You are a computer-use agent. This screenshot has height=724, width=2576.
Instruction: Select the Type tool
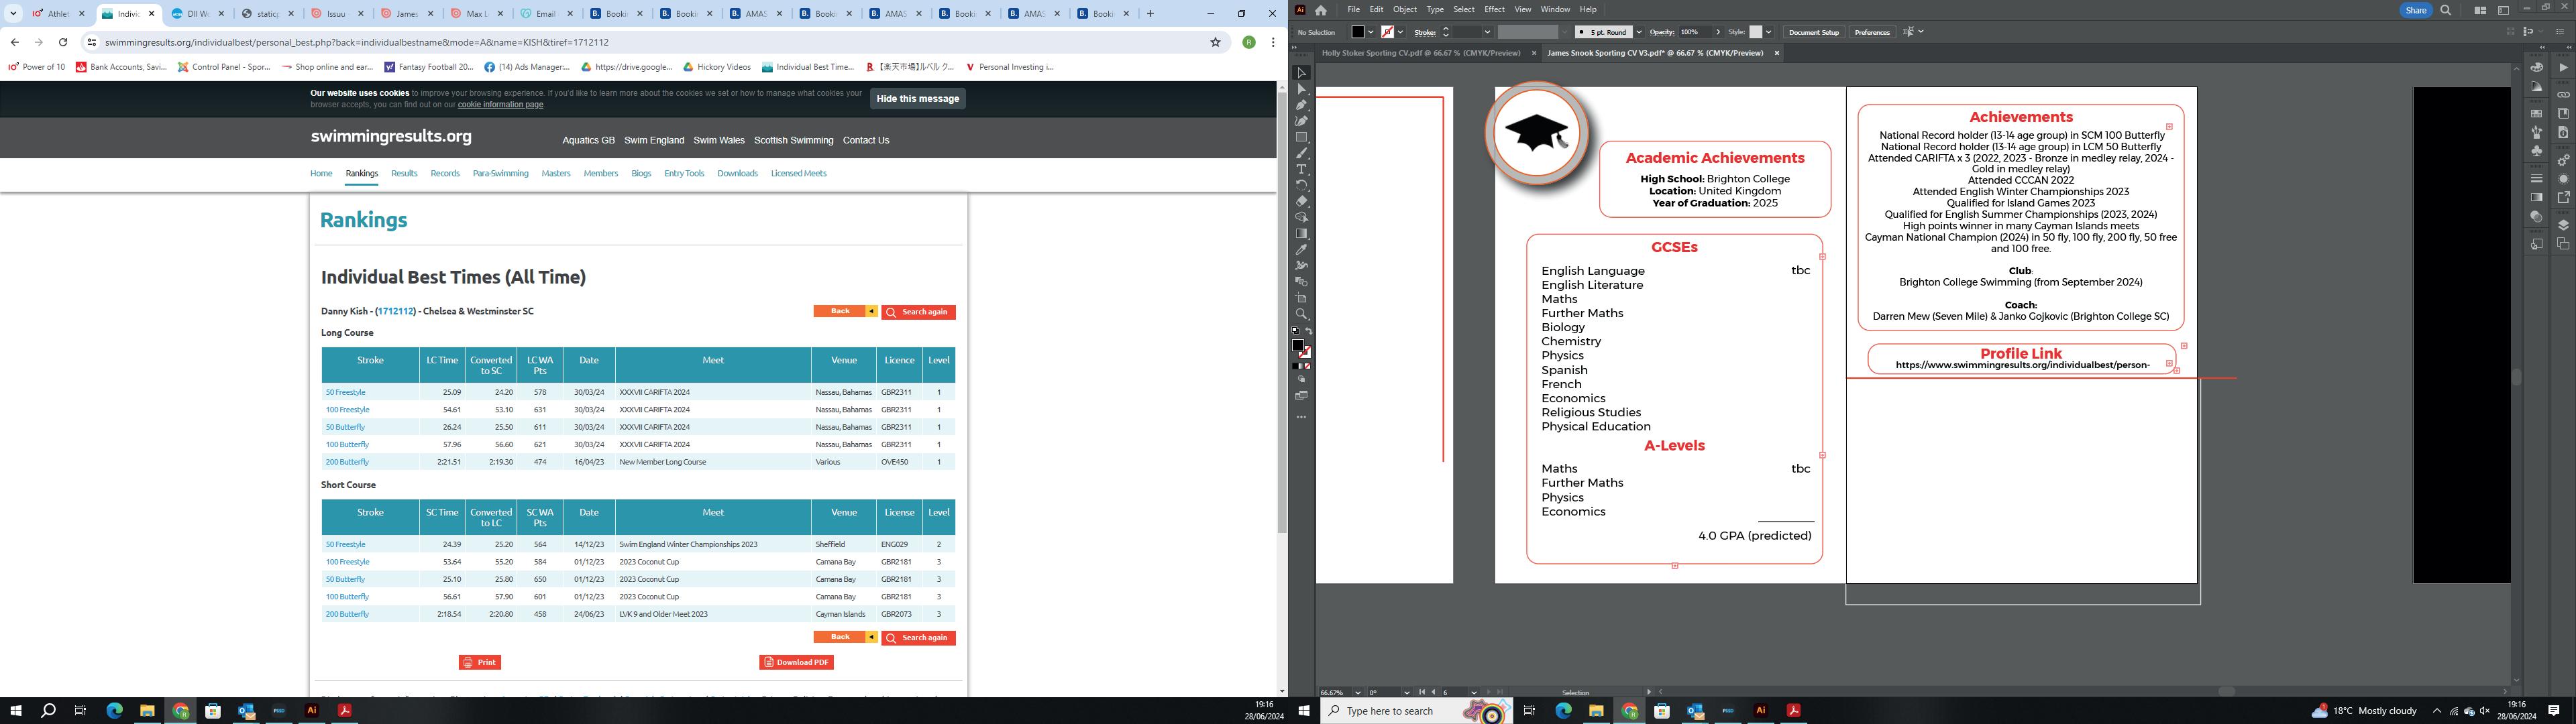[x=1301, y=169]
